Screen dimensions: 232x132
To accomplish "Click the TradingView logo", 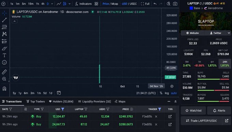I will coord(16,78).
